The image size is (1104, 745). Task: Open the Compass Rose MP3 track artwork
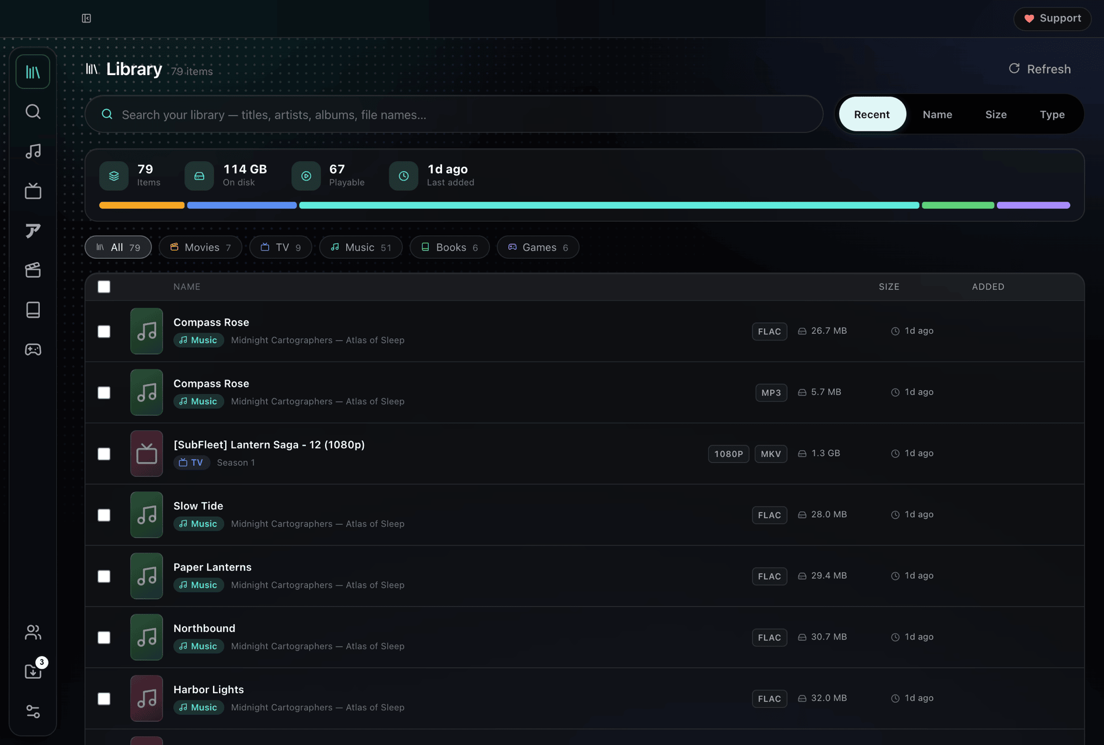(x=146, y=392)
